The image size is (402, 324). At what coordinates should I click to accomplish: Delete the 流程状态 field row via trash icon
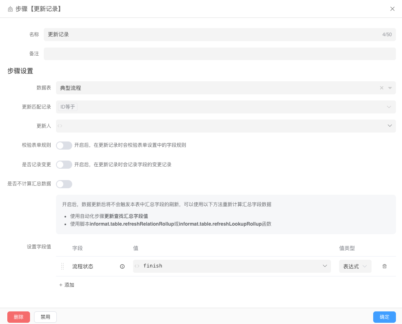pos(385,266)
